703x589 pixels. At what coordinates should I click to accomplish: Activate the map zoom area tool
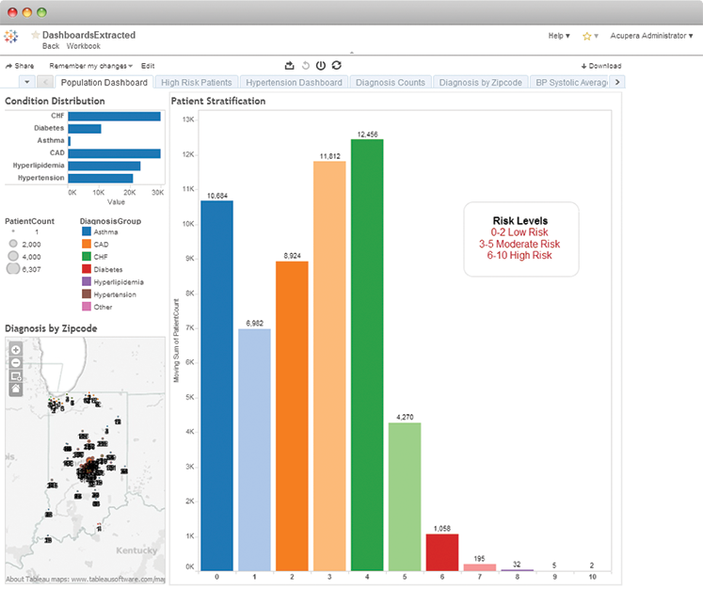15,374
